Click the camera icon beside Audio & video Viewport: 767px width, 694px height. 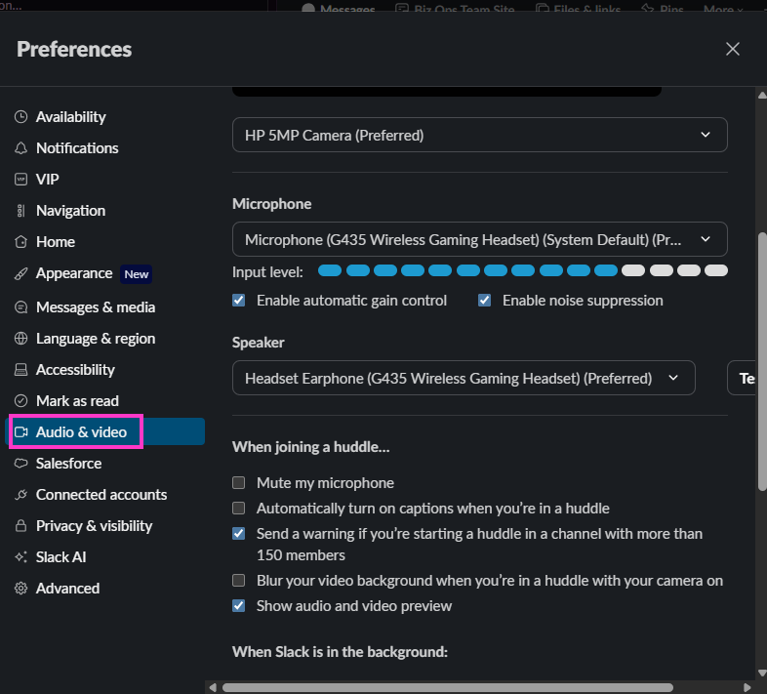pyautogui.click(x=21, y=432)
